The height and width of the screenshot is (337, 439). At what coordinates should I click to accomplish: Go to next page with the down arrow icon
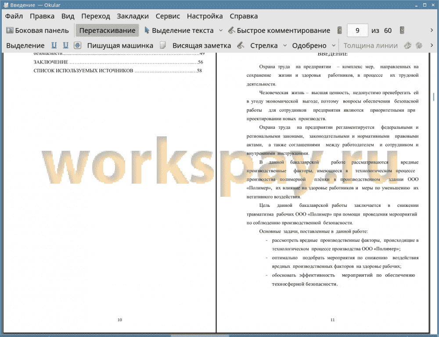click(402, 30)
